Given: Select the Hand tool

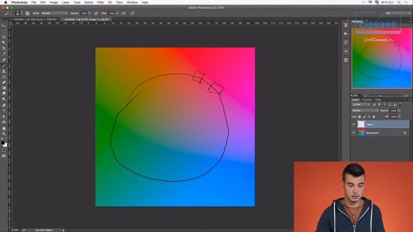Looking at the screenshot, I should pos(4,128).
